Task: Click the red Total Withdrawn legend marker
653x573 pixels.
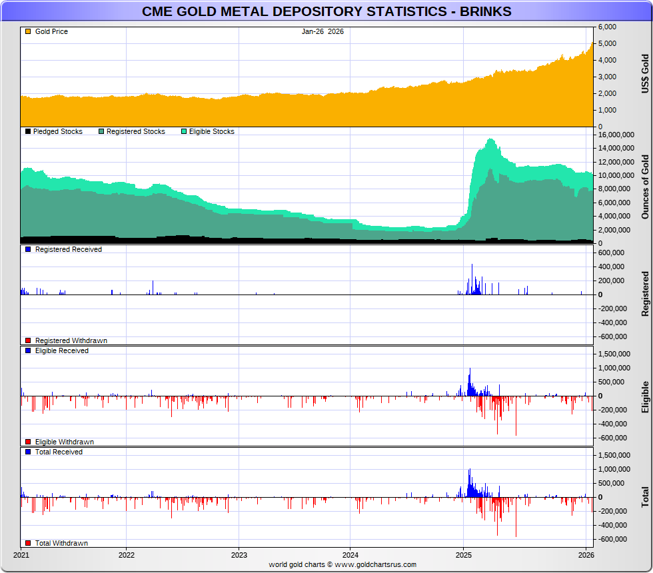Action: [28, 543]
